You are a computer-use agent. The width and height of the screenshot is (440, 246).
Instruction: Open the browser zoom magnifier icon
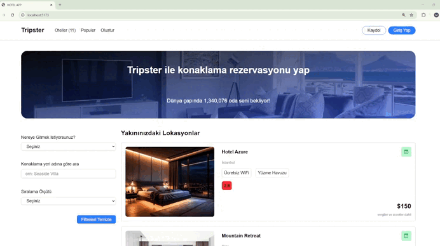click(x=404, y=15)
